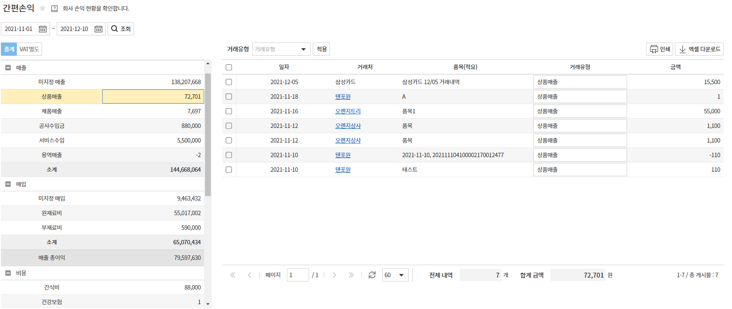732x309 pixels.
Task: Select the 총계 tab
Action: (x=9, y=49)
